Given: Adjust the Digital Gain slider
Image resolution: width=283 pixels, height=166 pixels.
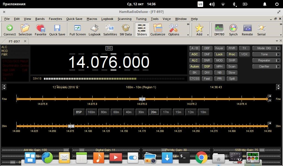Looking at the screenshot, I should (106, 150).
